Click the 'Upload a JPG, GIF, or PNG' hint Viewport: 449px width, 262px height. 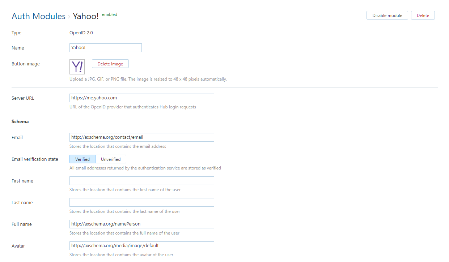click(148, 79)
